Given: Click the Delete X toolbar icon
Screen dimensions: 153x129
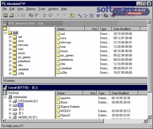Looking at the screenshot, I should 59,15.
